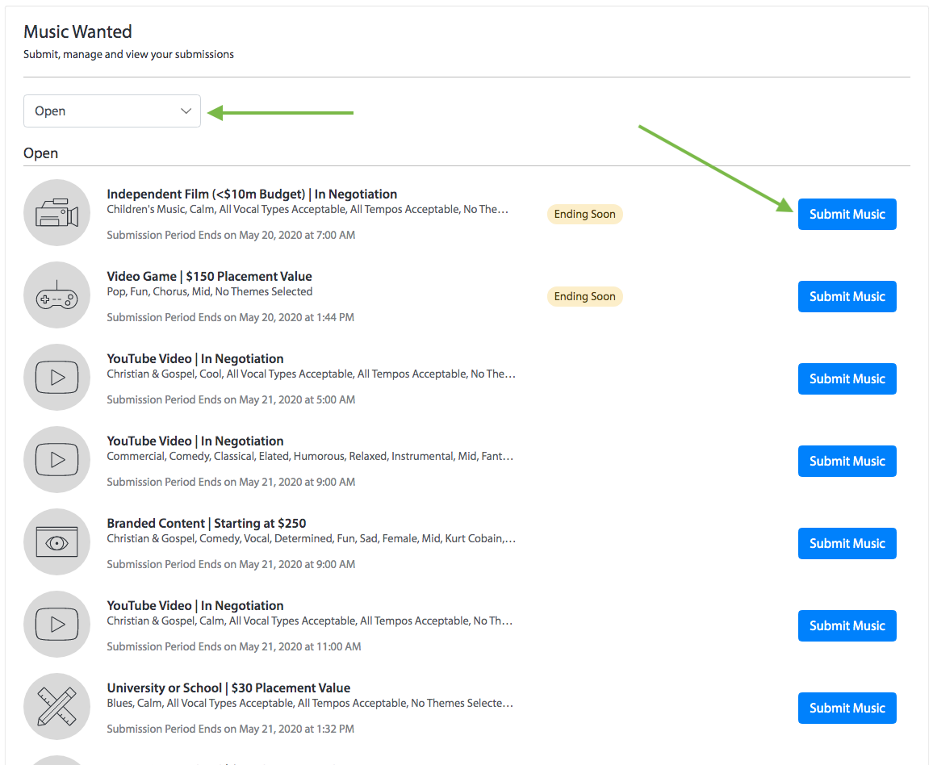Screen dimensions: 933x765
Task: Click the game controller icon for Video Game
Action: tap(56, 295)
